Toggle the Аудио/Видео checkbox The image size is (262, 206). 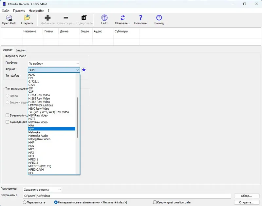coord(7,122)
